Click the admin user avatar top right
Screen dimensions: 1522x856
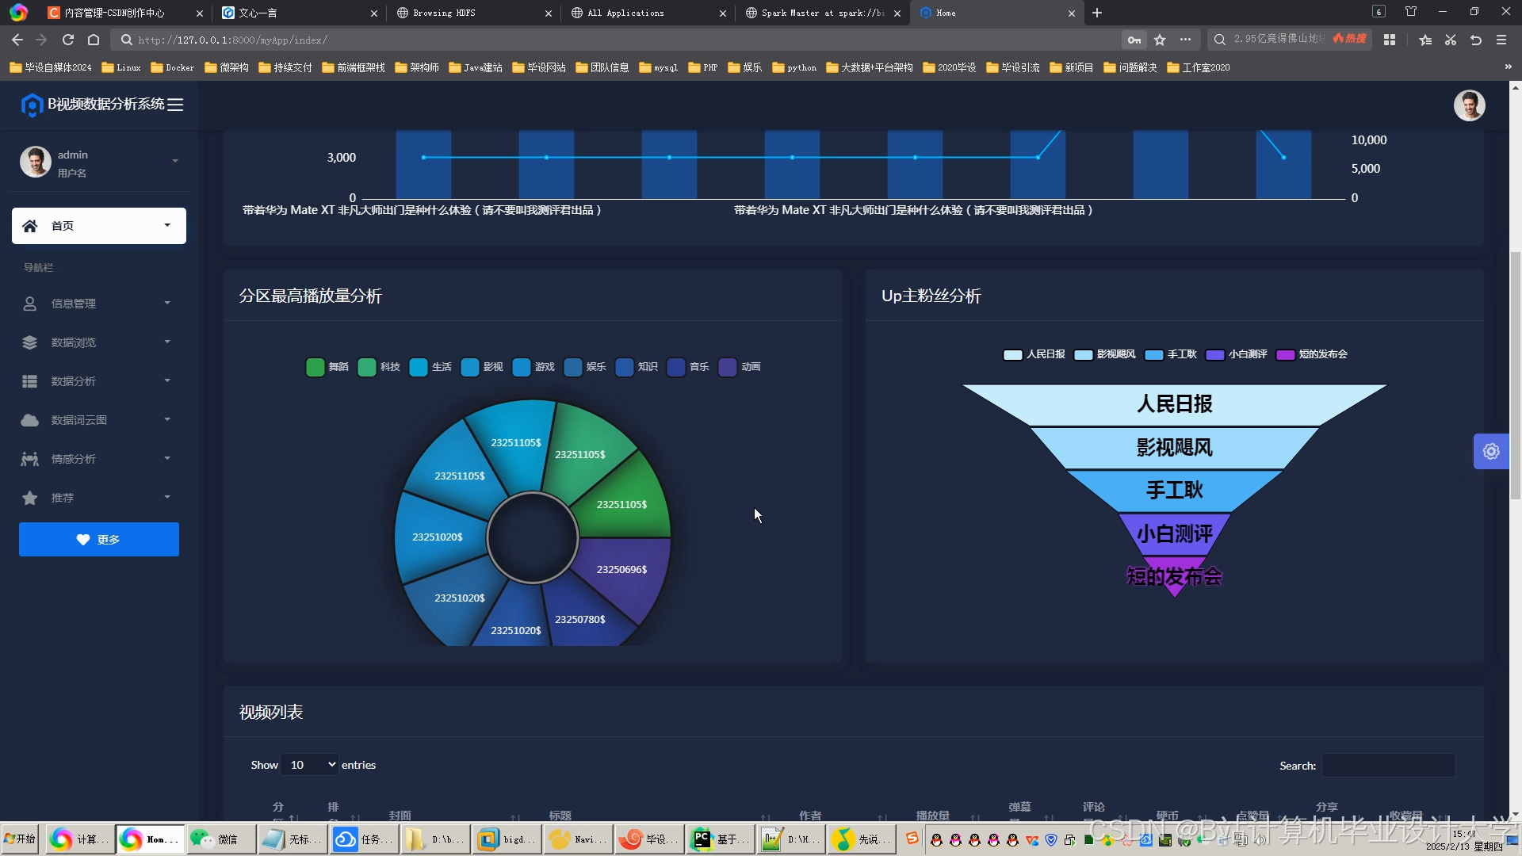pyautogui.click(x=1469, y=105)
